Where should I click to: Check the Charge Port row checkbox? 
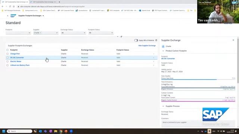tap(7, 54)
